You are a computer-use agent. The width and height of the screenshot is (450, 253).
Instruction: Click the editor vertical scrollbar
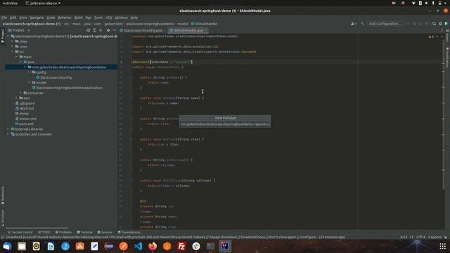click(444, 115)
